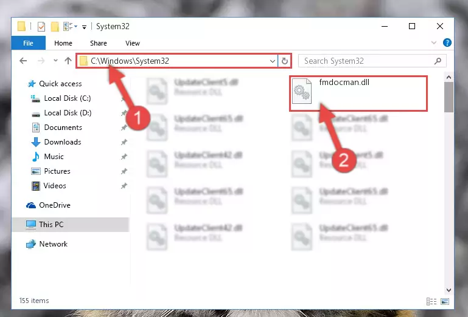Unpin Pictures via its pin icon
This screenshot has width=468, height=317.
point(124,171)
